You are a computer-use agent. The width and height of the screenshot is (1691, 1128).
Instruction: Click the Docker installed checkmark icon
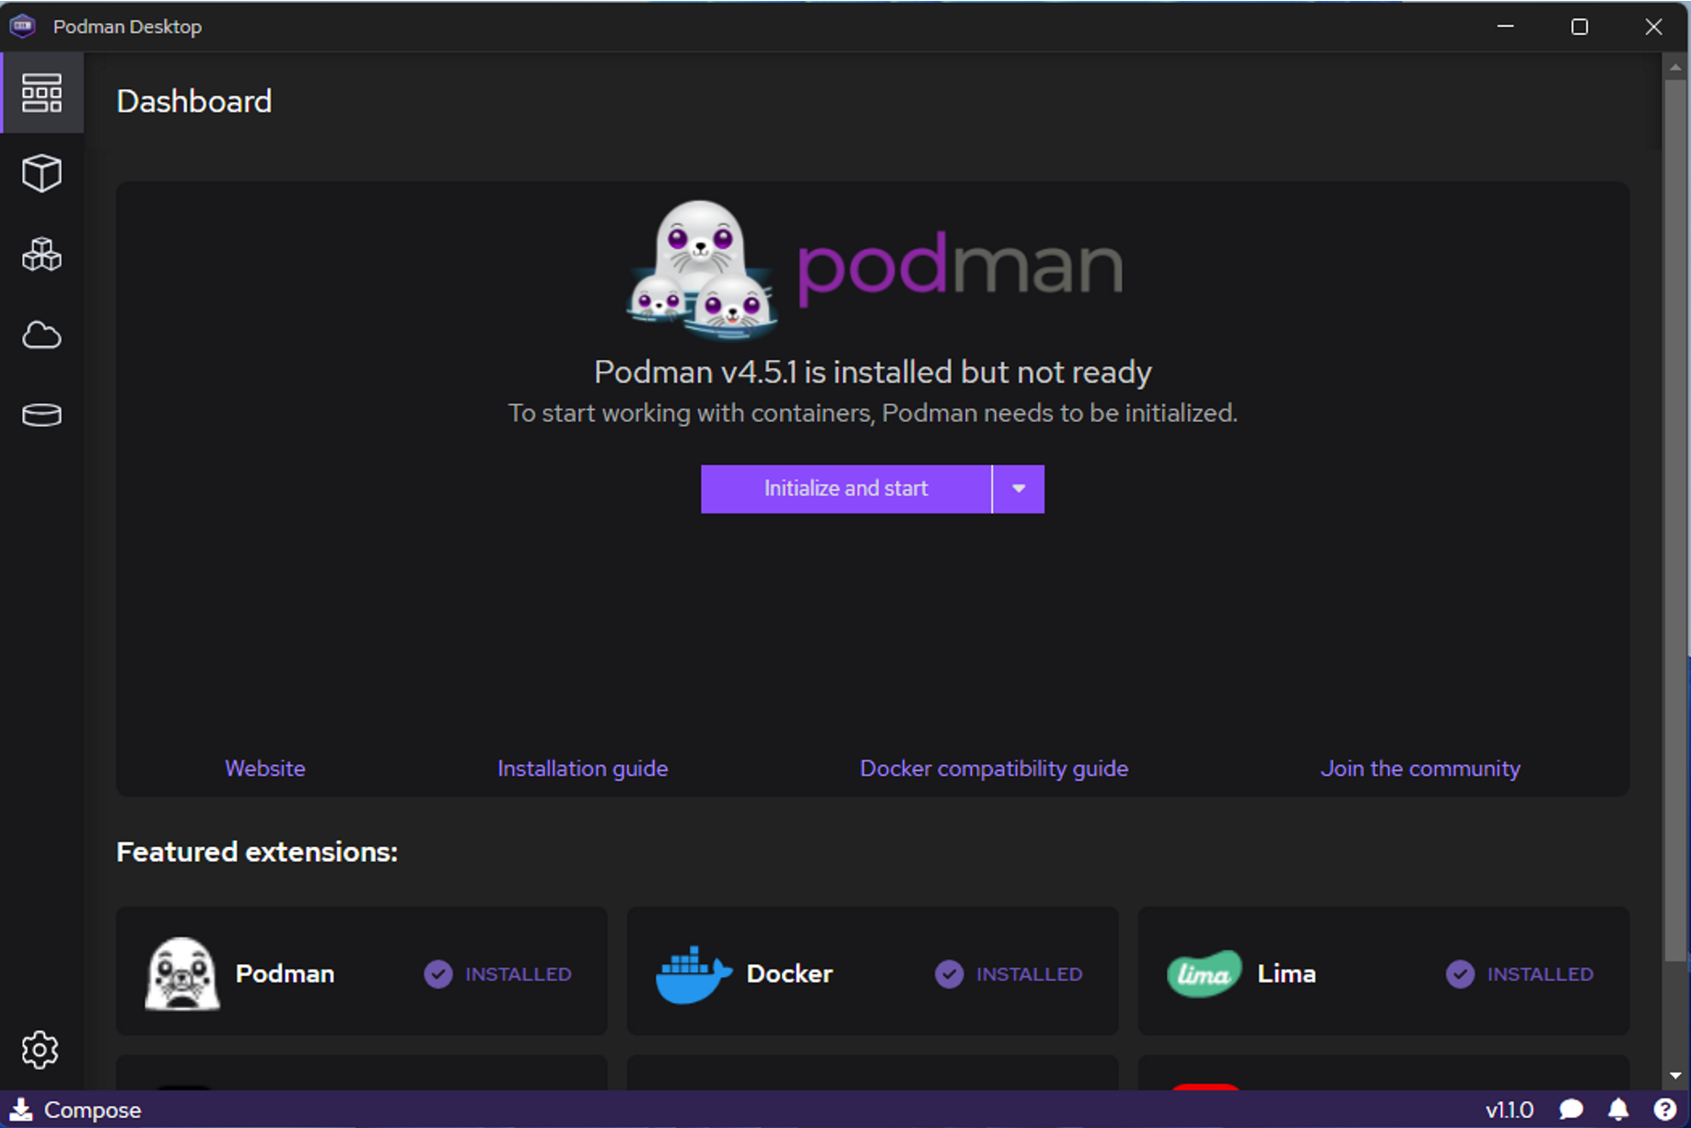[950, 974]
